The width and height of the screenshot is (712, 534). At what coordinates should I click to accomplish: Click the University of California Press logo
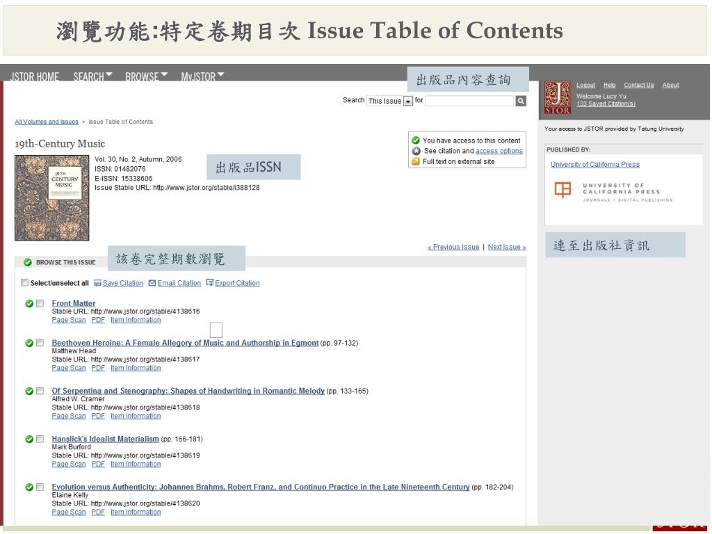pos(614,191)
